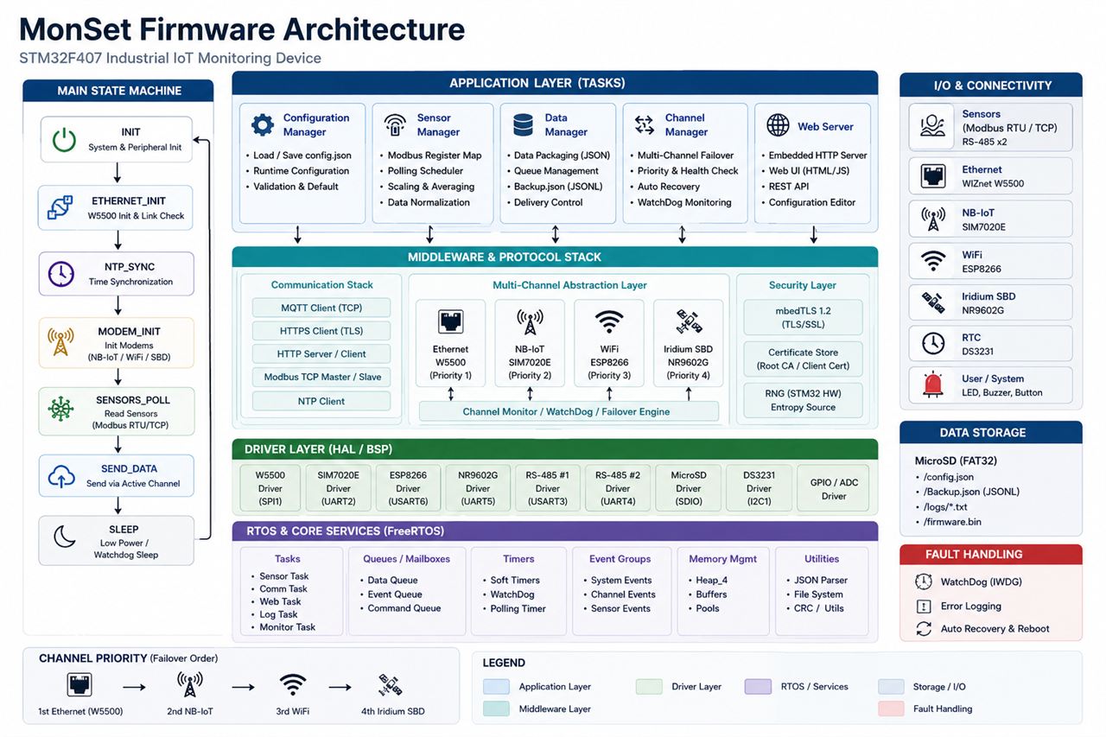Click the 'Command Queue' list item
Image resolution: width=1106 pixels, height=737 pixels.
404,608
